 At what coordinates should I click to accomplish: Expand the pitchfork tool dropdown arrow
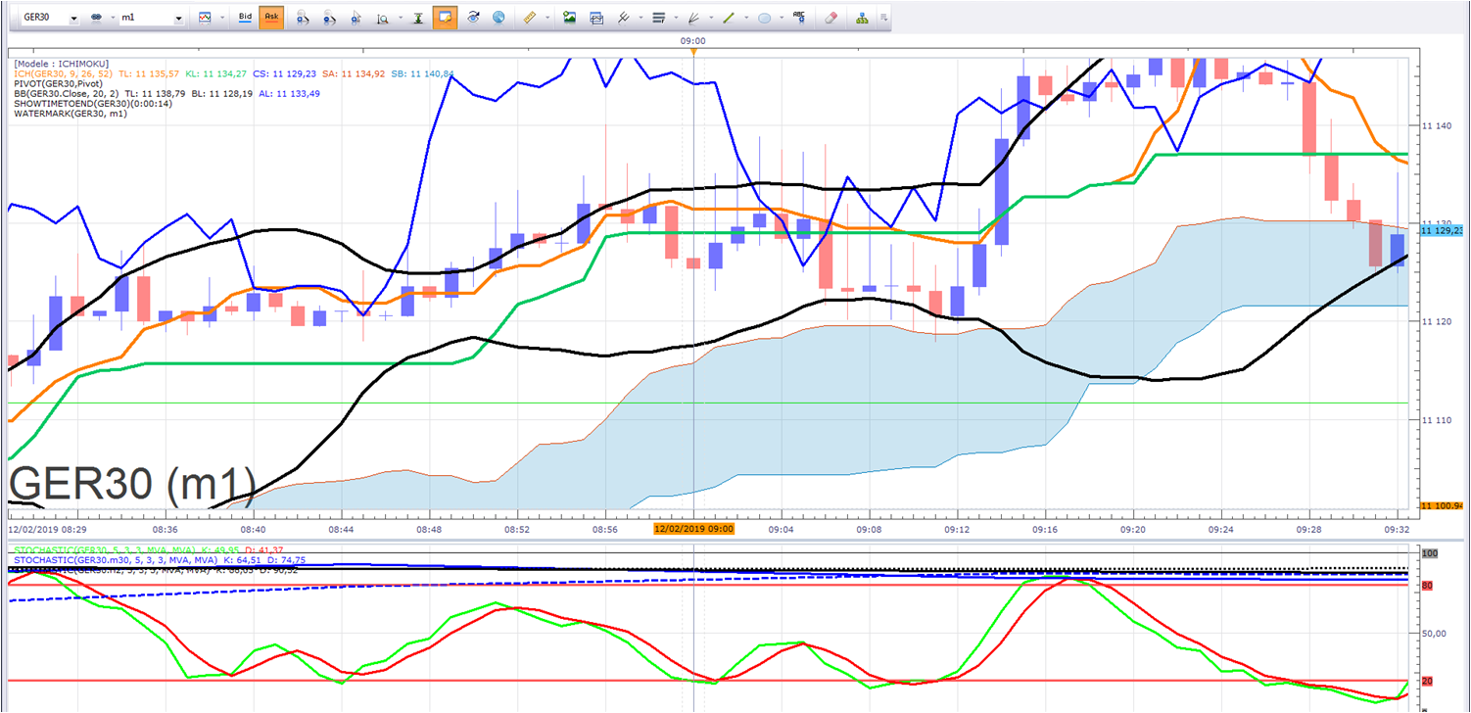(x=639, y=18)
